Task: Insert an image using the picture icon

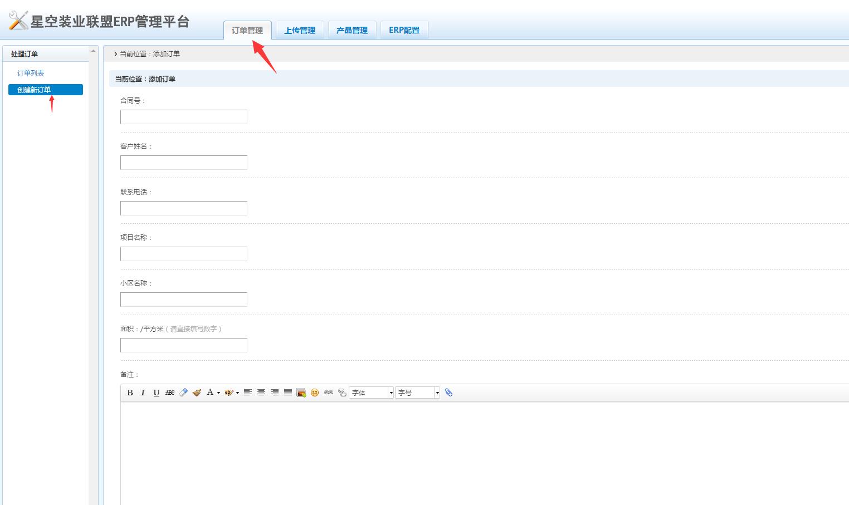Action: click(301, 393)
